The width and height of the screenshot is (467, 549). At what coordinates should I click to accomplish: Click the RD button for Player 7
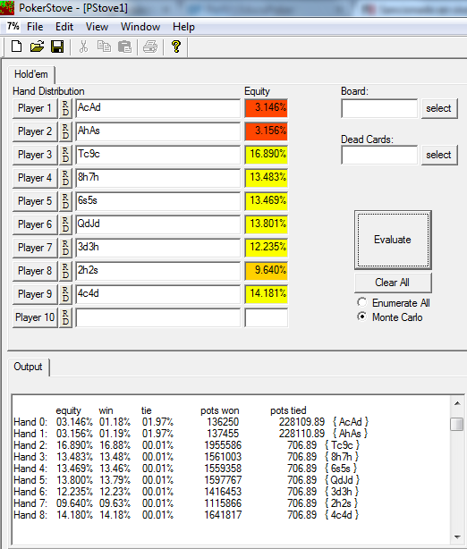65,248
